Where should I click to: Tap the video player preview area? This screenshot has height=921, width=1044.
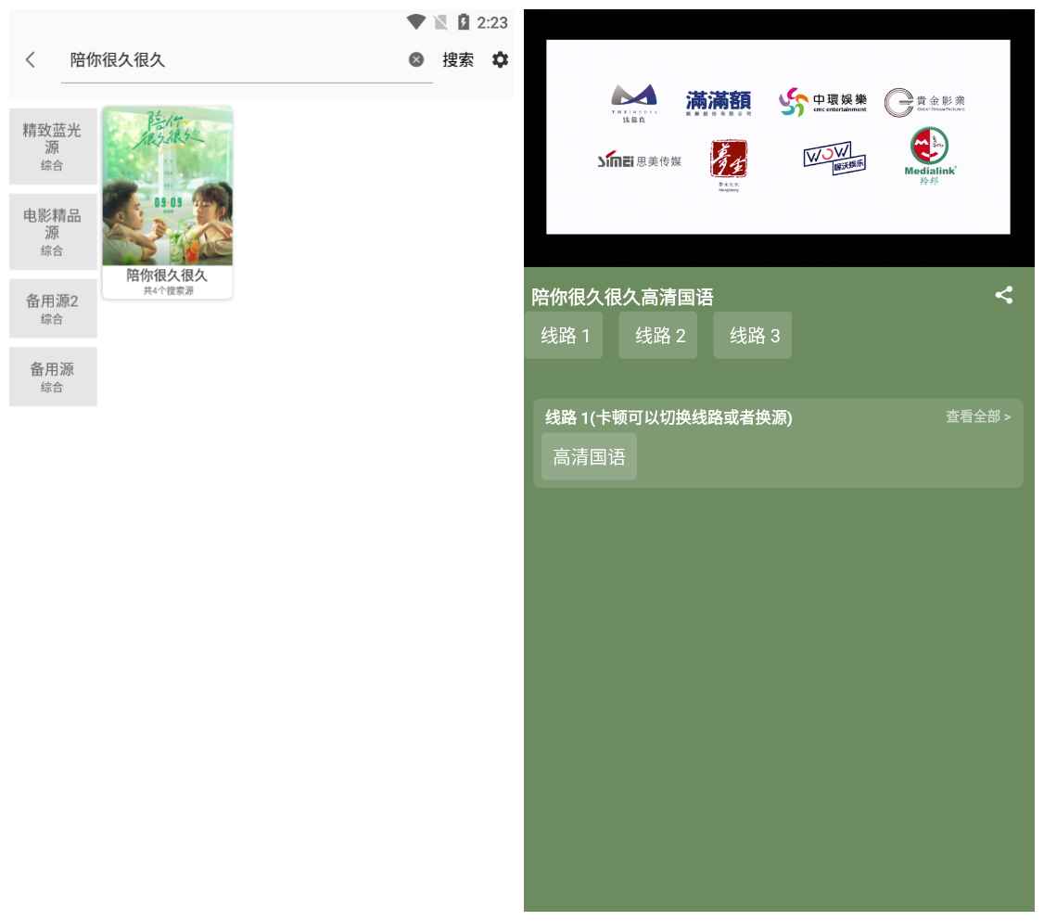pos(779,134)
